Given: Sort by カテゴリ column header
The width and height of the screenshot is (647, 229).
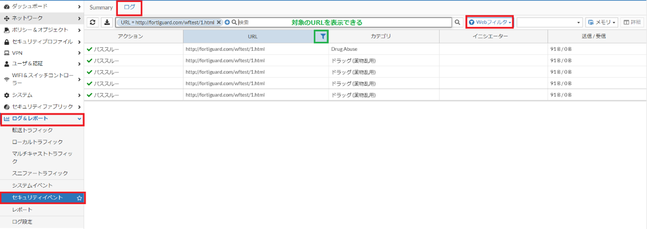Looking at the screenshot, I should click(x=381, y=36).
